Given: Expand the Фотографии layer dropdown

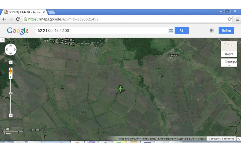Looking at the screenshot, I should (x=229, y=63).
